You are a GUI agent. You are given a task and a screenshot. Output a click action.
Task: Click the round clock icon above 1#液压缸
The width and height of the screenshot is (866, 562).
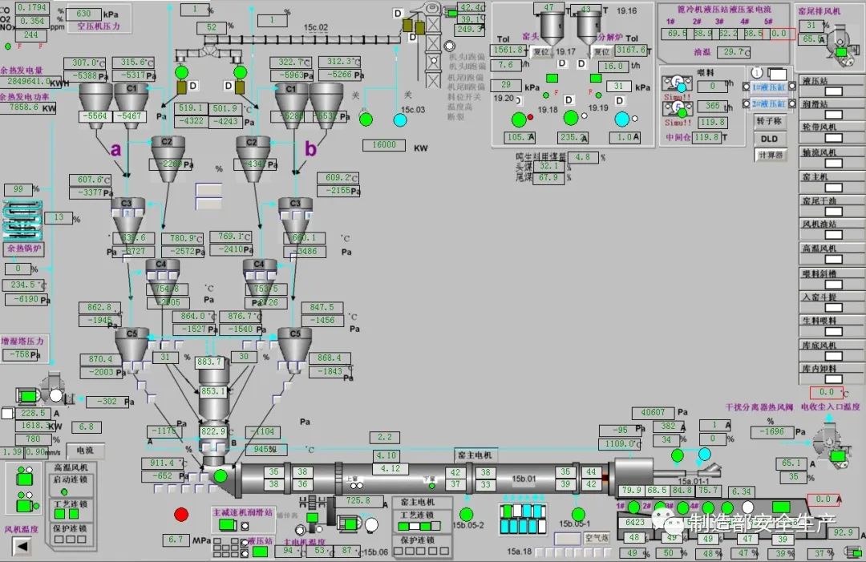click(757, 72)
